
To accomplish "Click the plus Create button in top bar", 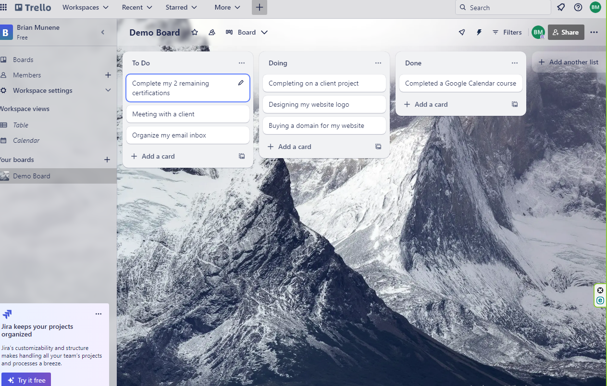I will coord(260,7).
